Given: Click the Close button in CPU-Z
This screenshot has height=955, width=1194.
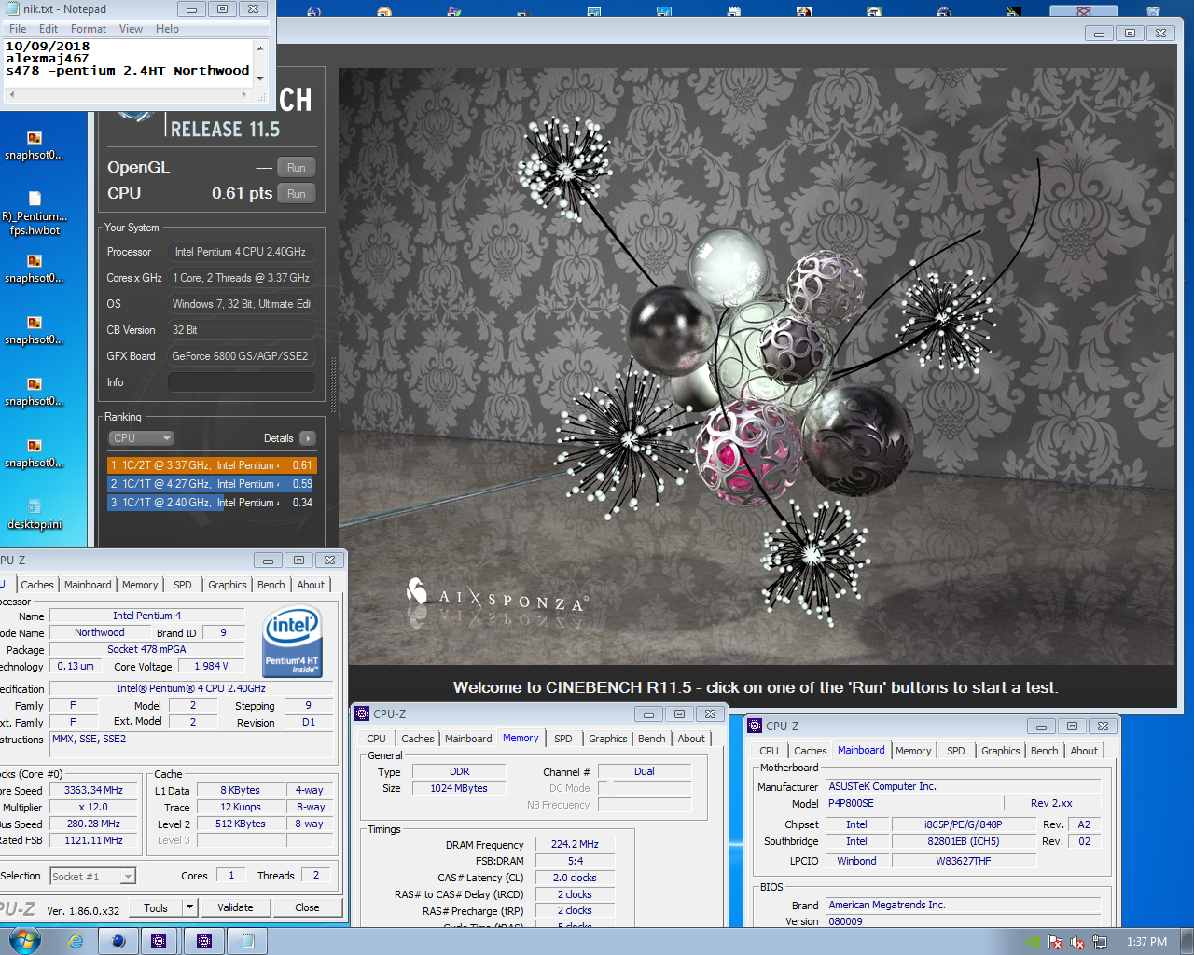Looking at the screenshot, I should point(307,907).
